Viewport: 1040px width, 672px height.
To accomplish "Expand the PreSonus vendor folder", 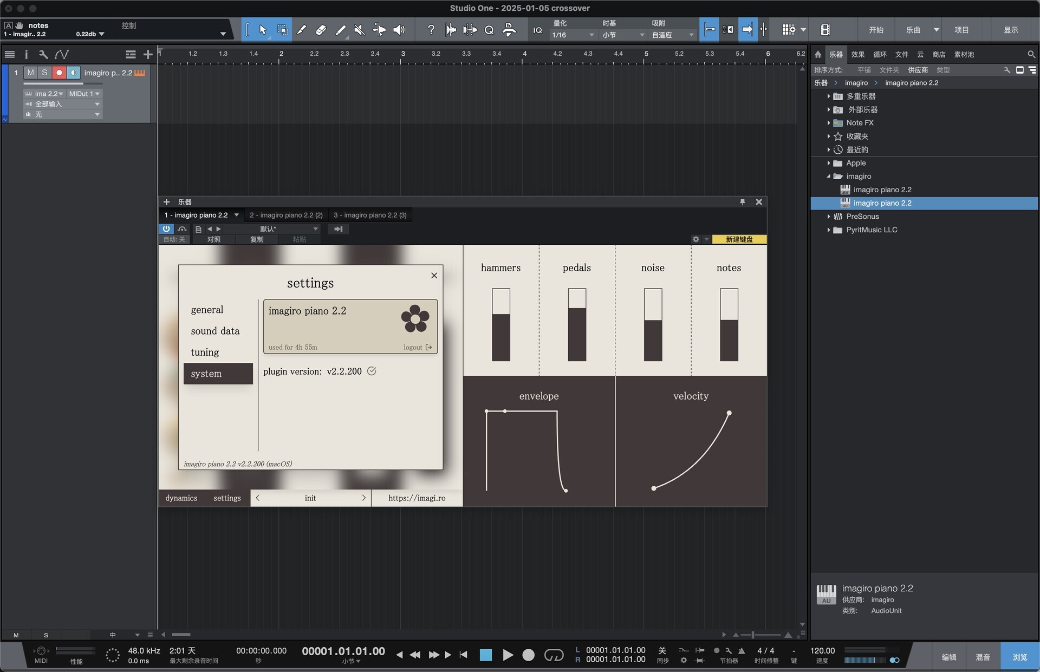I will 828,217.
